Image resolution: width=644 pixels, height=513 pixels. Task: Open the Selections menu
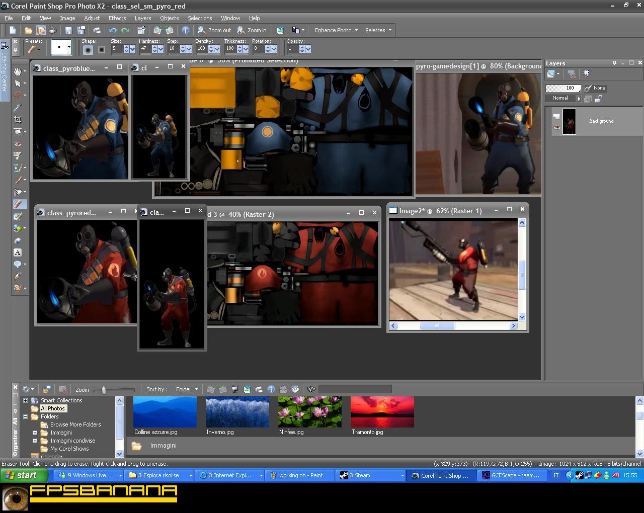coord(200,18)
